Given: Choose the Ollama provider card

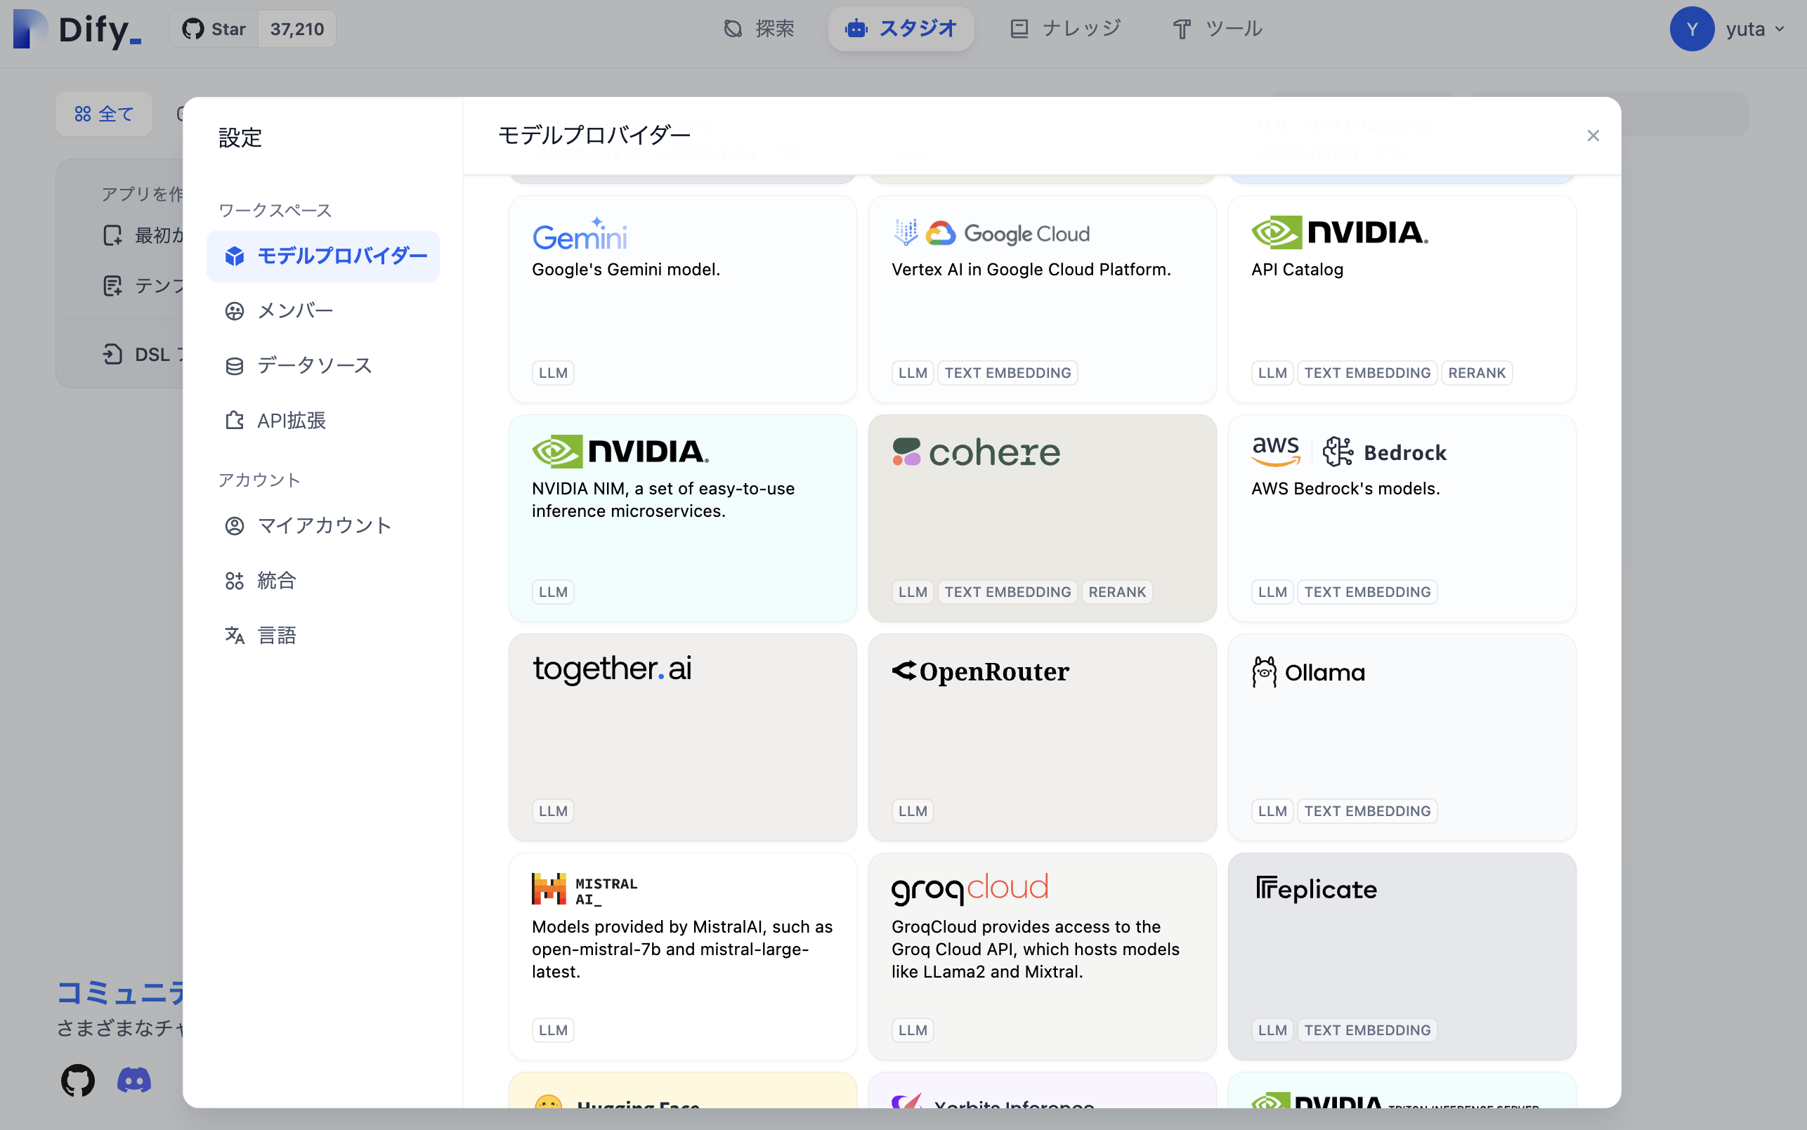Looking at the screenshot, I should [x=1401, y=737].
